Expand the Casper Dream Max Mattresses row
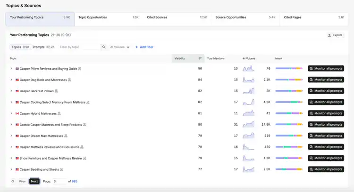Viewport: 354px width, 192px height. tap(11, 136)
